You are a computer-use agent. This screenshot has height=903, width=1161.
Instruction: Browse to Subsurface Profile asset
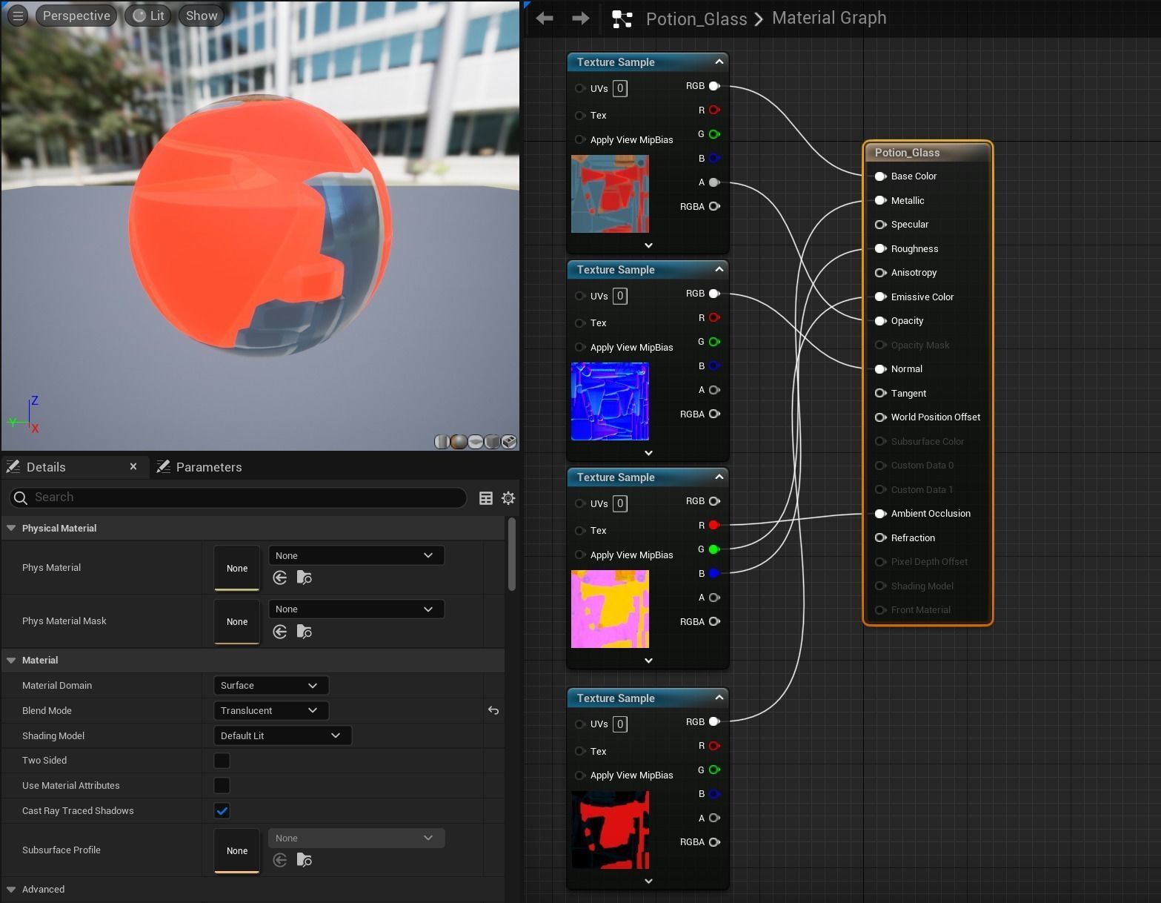click(304, 860)
